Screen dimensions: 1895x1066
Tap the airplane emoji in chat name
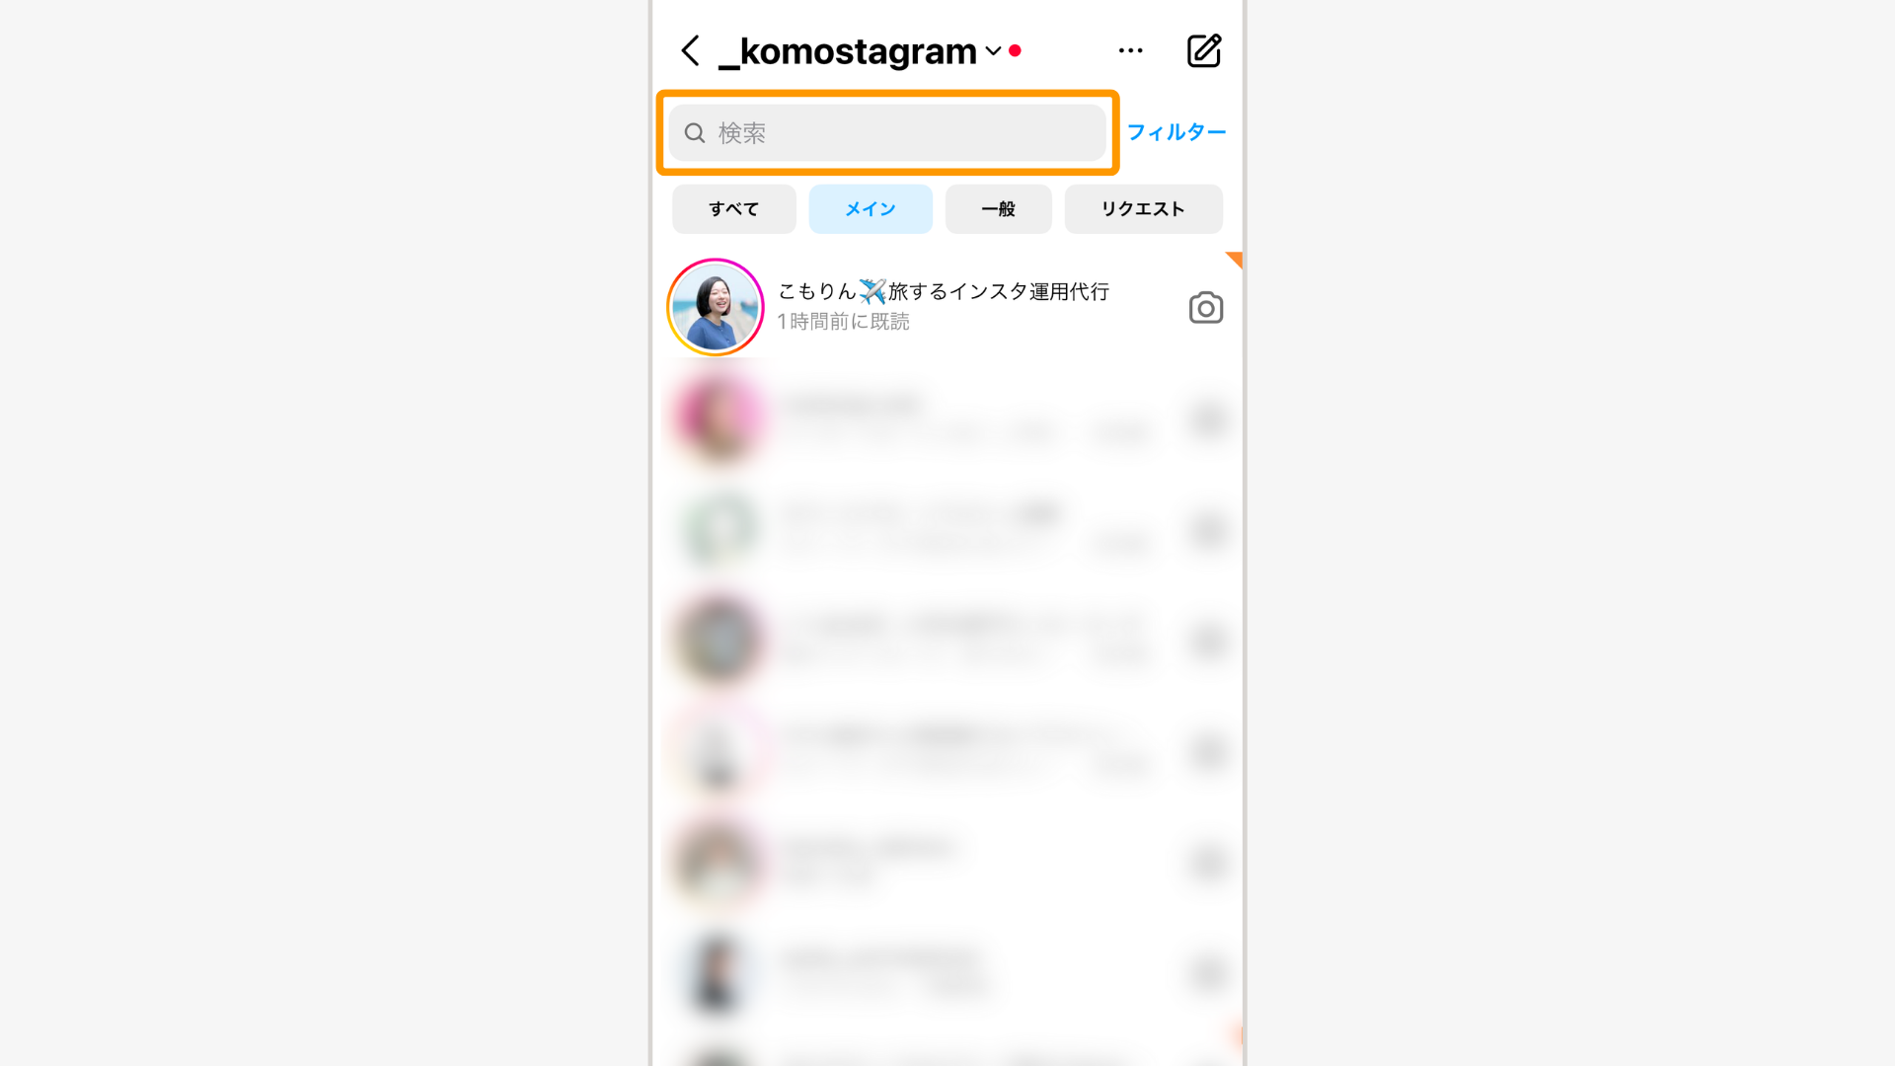pyautogui.click(x=872, y=291)
